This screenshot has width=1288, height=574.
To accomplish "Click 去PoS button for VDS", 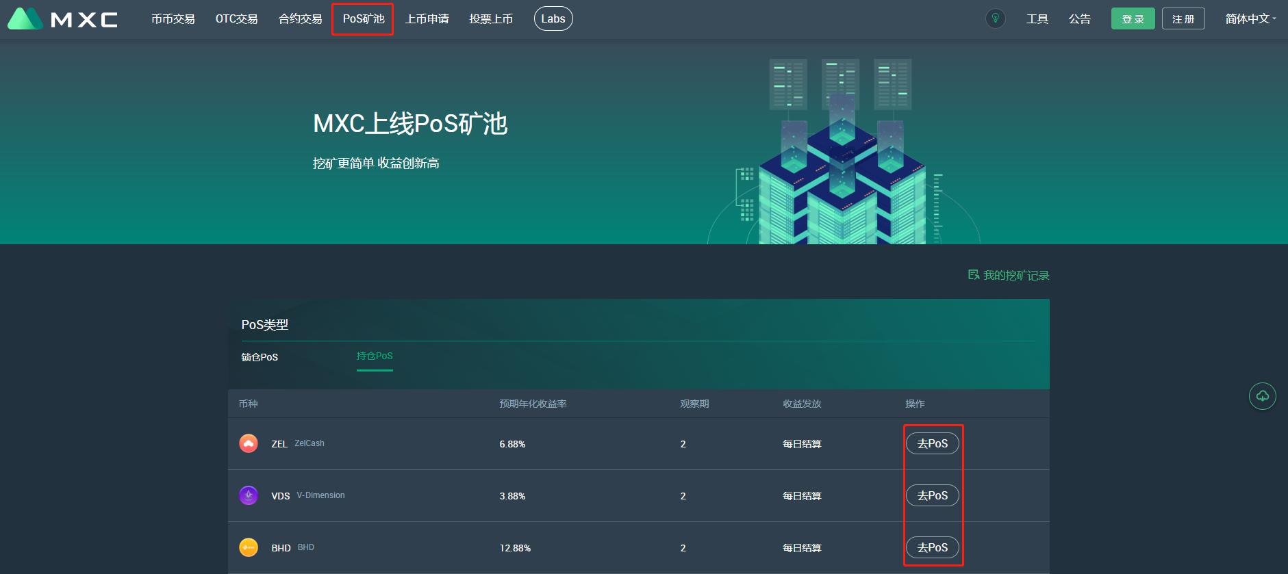I will pyautogui.click(x=933, y=495).
